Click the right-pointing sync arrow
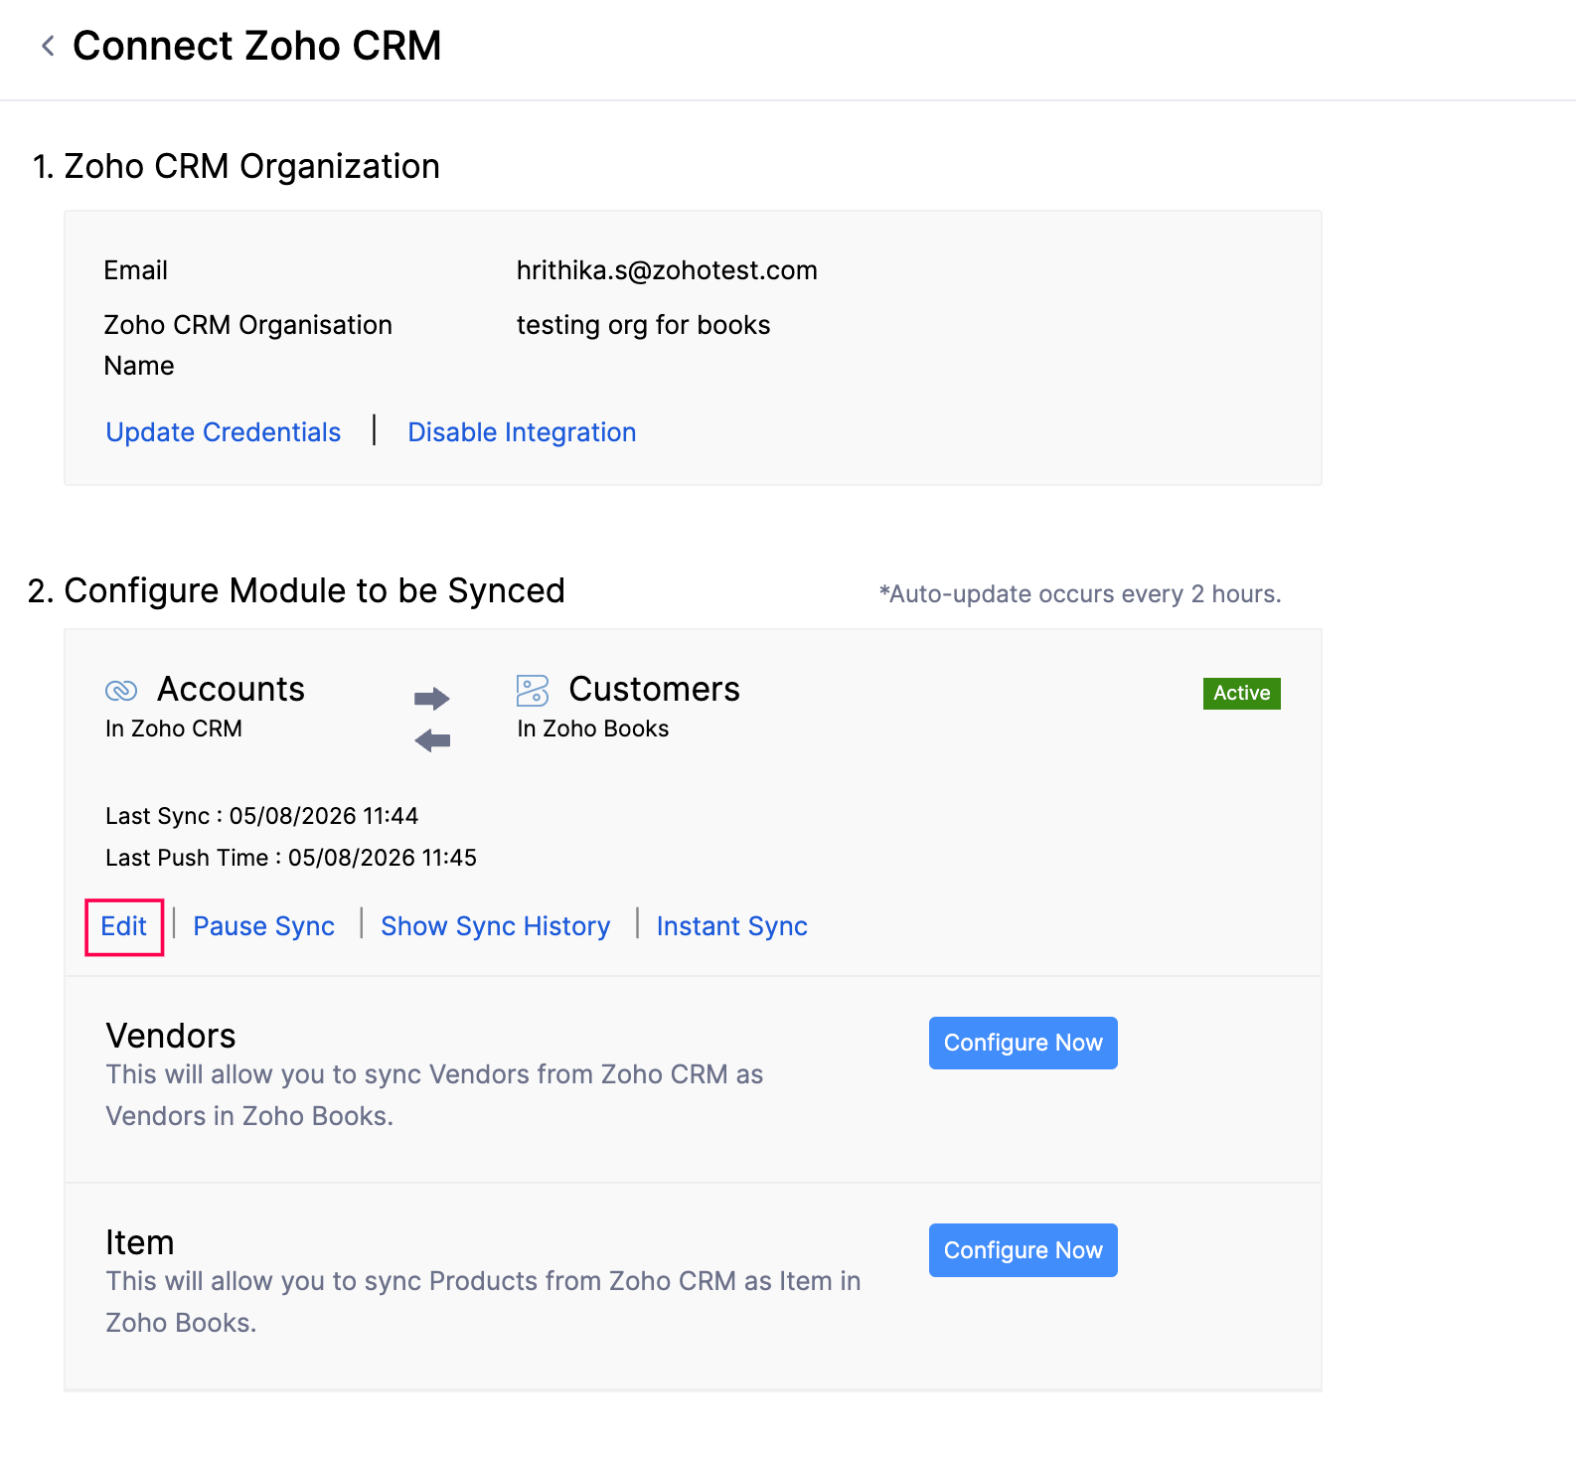The image size is (1576, 1461). tap(432, 699)
